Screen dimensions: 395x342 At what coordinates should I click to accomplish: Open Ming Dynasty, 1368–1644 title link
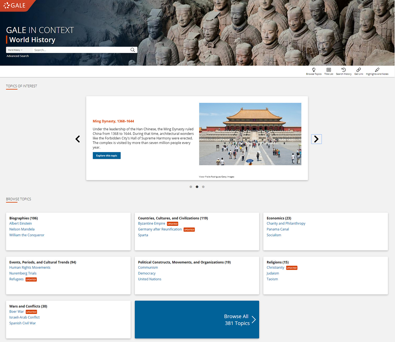click(113, 121)
